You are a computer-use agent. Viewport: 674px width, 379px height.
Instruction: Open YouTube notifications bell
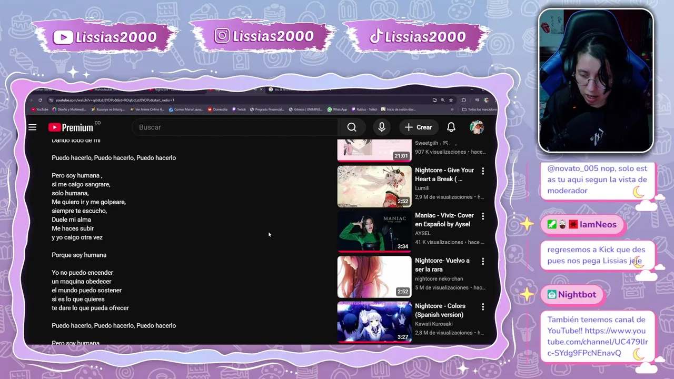coord(451,127)
